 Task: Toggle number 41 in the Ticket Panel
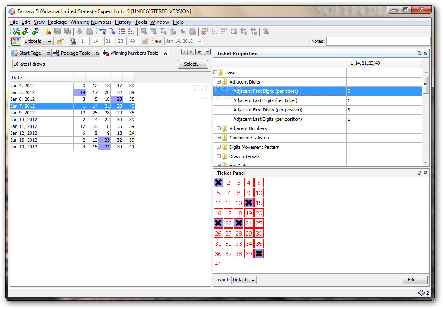coord(218,264)
